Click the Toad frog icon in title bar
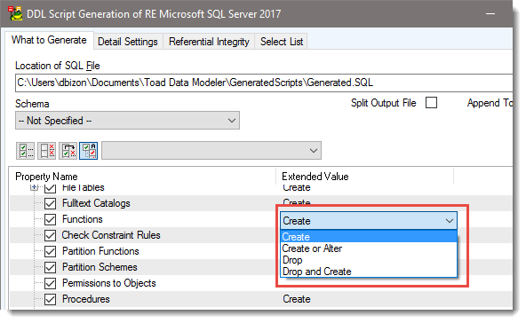 [x=15, y=13]
